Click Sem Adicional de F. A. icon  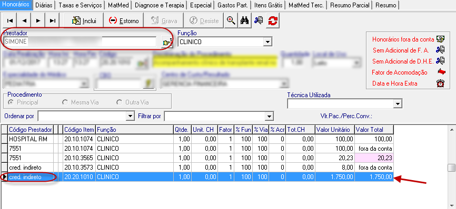point(440,50)
